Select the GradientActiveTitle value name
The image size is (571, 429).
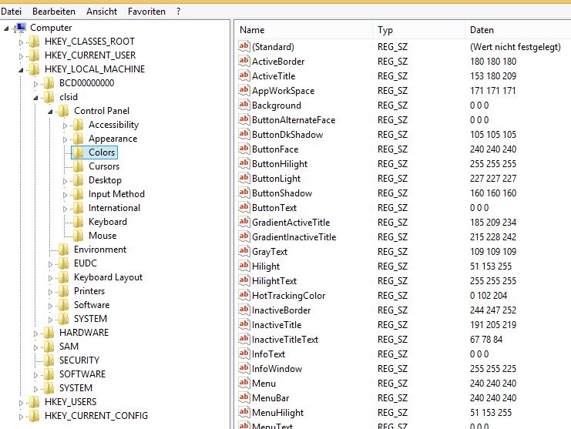[x=291, y=223]
